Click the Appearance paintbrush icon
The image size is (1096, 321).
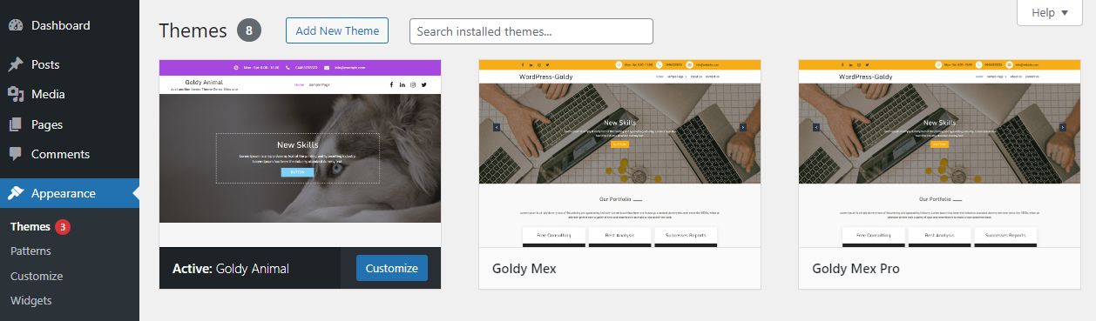point(16,193)
